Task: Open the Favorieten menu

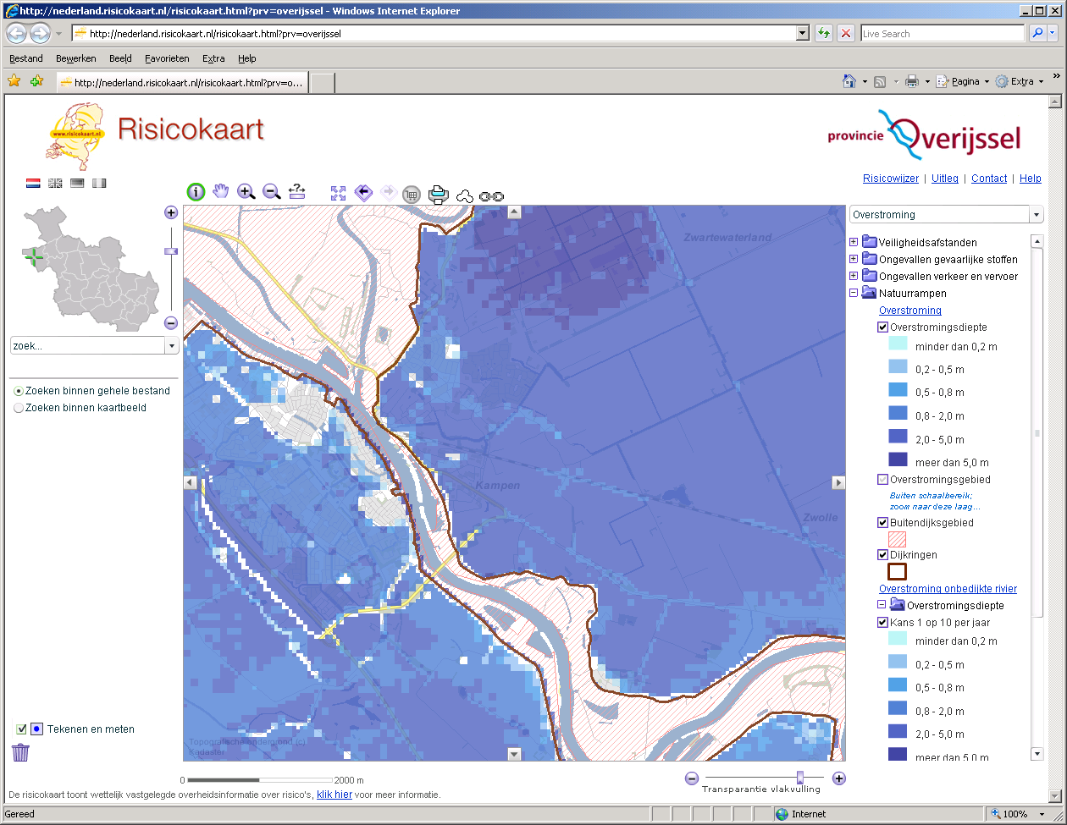Action: coord(167,58)
